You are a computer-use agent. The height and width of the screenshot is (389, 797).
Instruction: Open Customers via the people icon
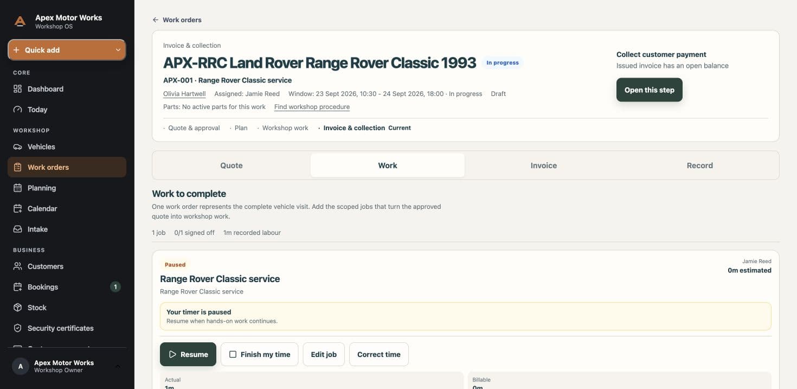point(18,266)
